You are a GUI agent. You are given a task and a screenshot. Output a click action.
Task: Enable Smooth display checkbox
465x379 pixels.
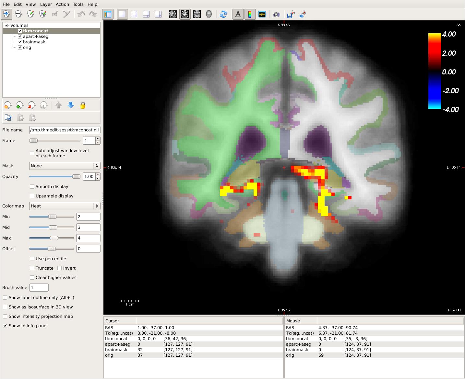[32, 187]
